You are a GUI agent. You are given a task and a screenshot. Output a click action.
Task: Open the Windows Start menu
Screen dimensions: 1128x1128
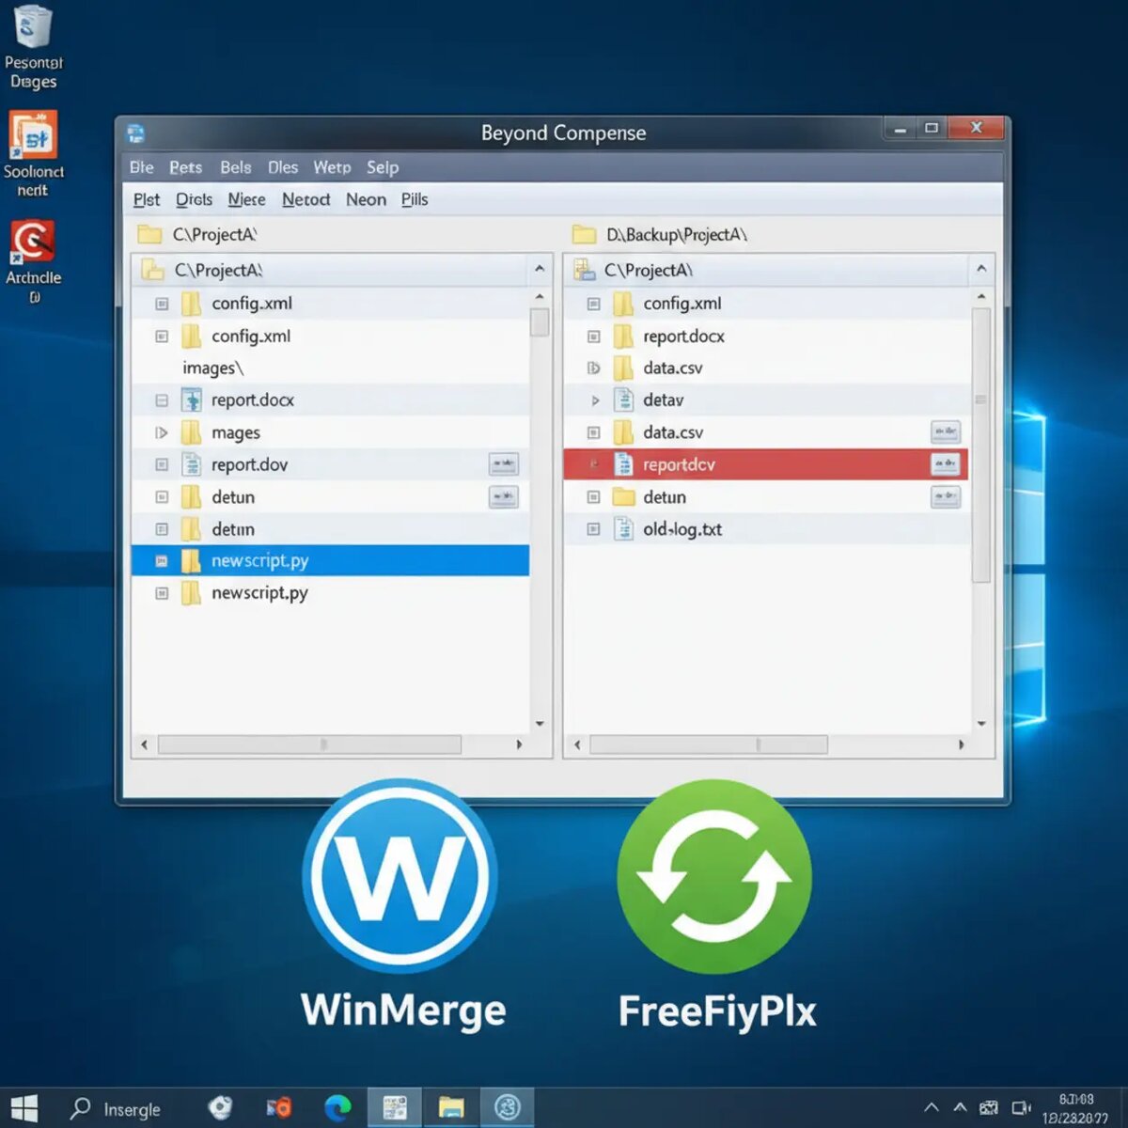(23, 1108)
